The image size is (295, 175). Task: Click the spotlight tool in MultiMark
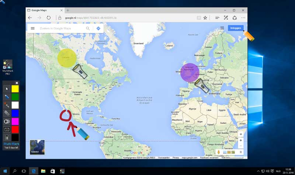[7, 121]
